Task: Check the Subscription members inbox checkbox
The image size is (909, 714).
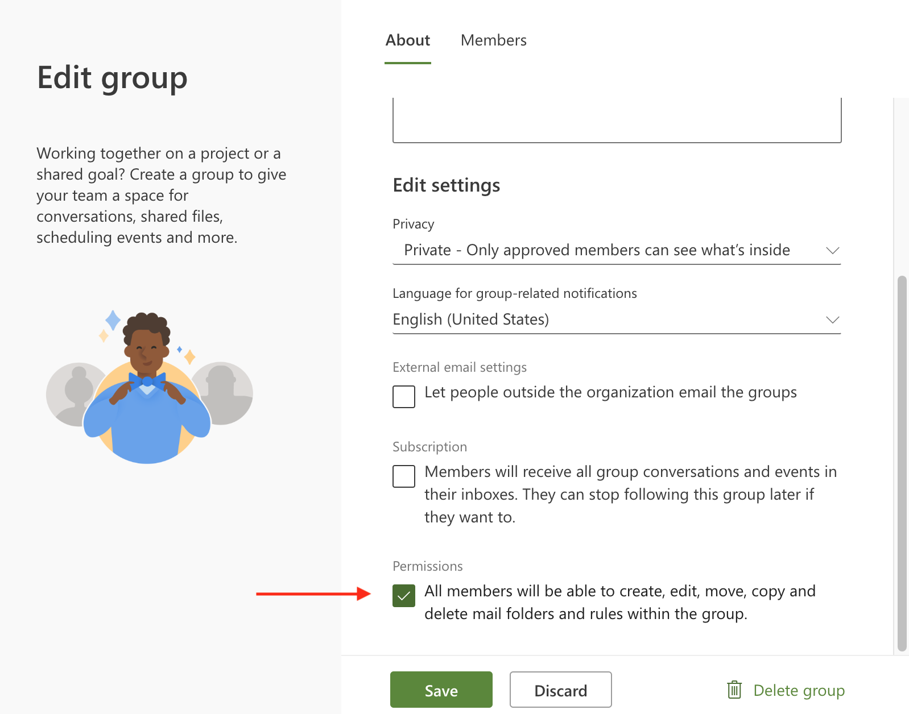Action: 404,476
